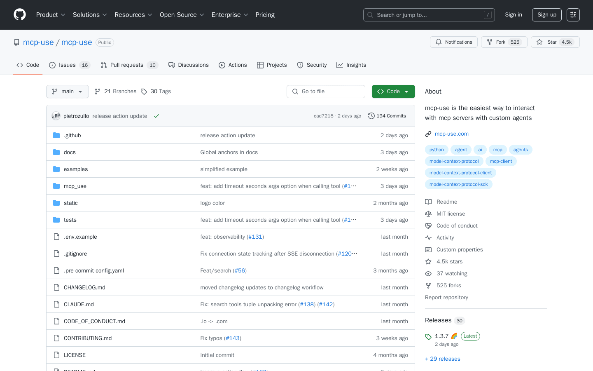Click the Go to file search field

click(x=326, y=91)
